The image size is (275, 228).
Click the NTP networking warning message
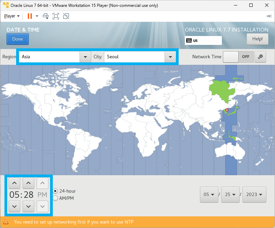coord(74,222)
